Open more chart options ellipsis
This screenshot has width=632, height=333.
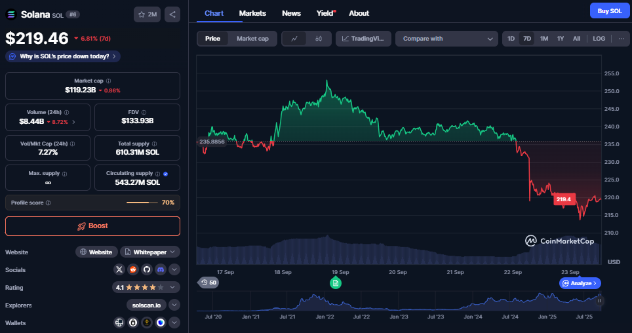[x=622, y=39]
